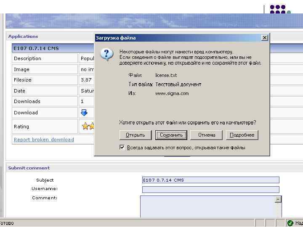
Task: Click the blue download arrow icon
Action: tap(84, 113)
